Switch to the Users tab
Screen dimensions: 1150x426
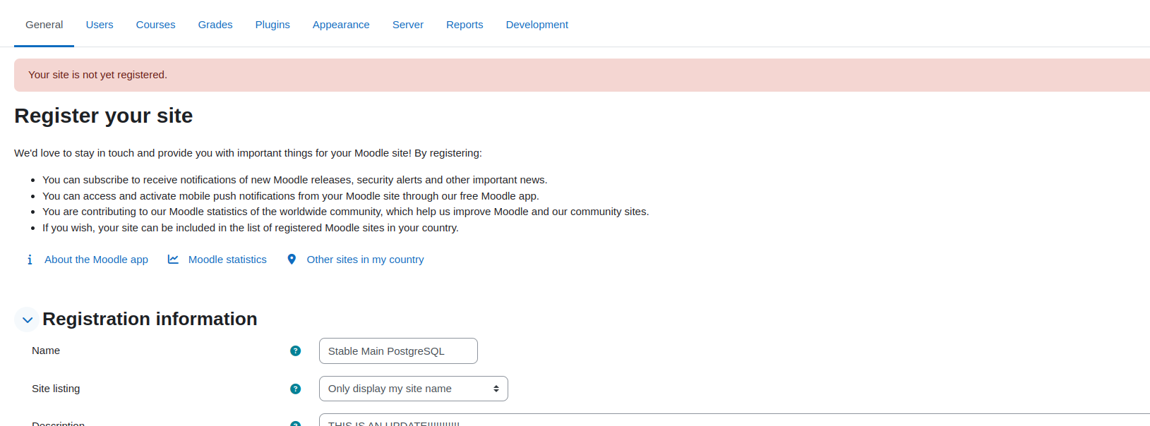coord(100,25)
